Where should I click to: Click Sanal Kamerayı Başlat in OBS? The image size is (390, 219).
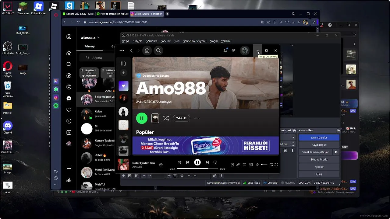[x=315, y=152]
